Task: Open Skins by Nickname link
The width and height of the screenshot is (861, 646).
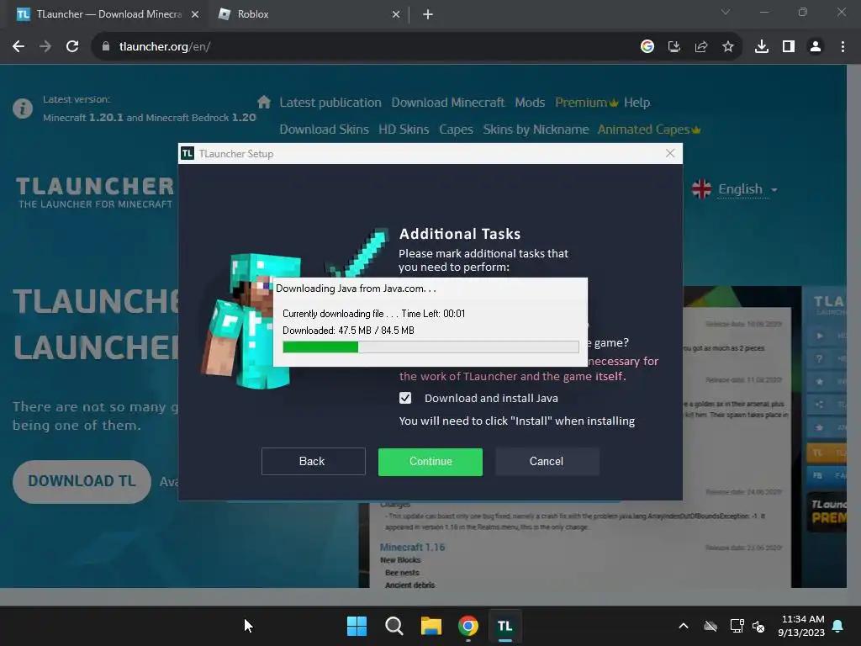Action: tap(536, 130)
